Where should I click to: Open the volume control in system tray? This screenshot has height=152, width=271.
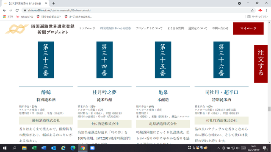238,148
